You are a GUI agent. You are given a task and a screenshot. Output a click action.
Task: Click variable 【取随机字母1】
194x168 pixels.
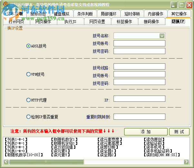[x=64, y=143]
